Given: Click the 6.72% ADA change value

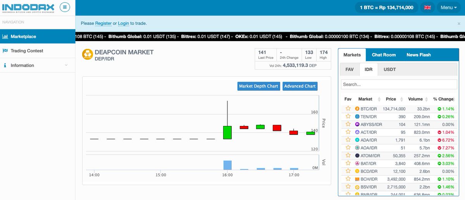Looking at the screenshot, I should tap(445, 140).
